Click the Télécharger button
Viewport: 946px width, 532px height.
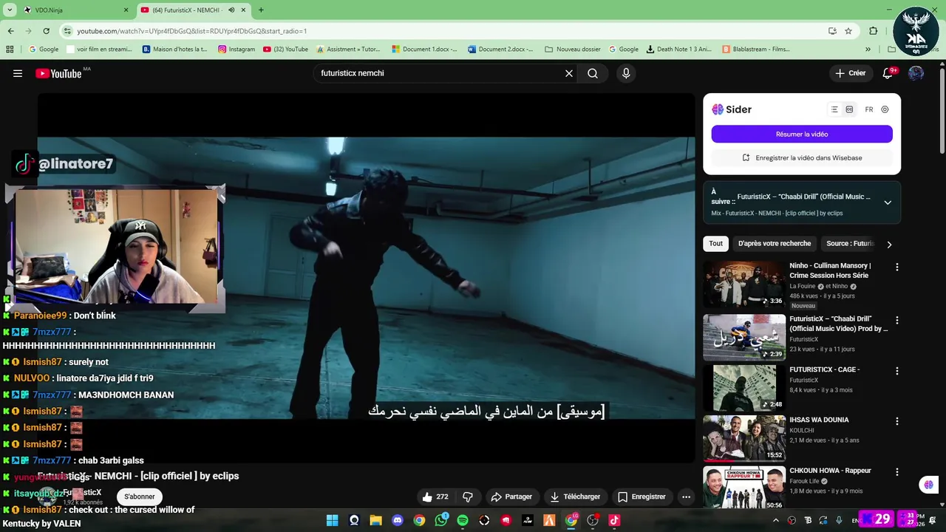[x=575, y=497]
